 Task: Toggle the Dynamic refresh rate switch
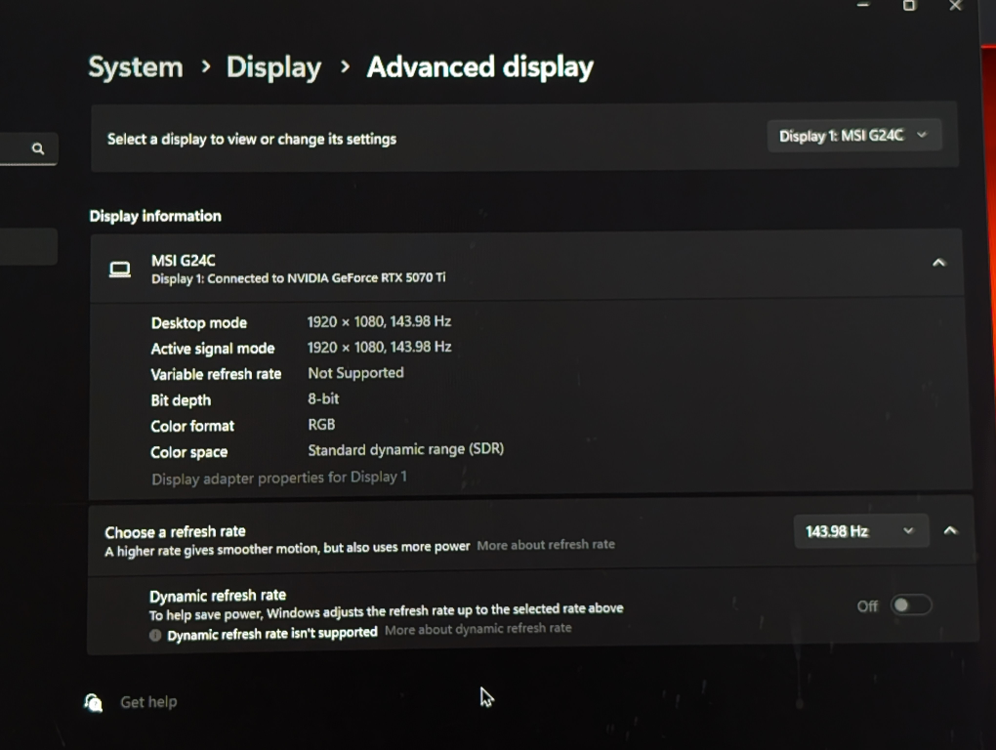tap(910, 605)
